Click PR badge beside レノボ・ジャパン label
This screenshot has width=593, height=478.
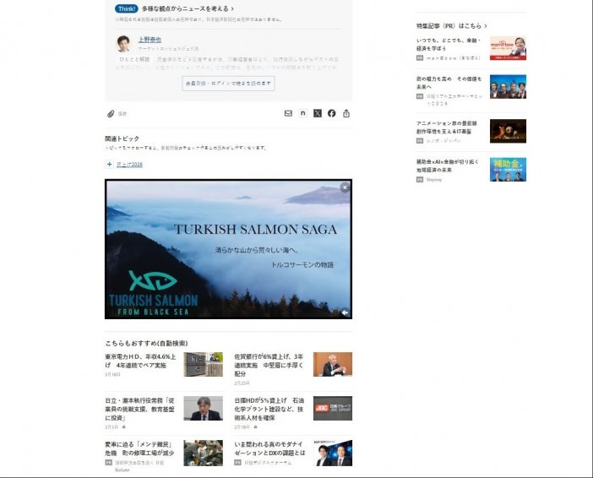point(420,141)
